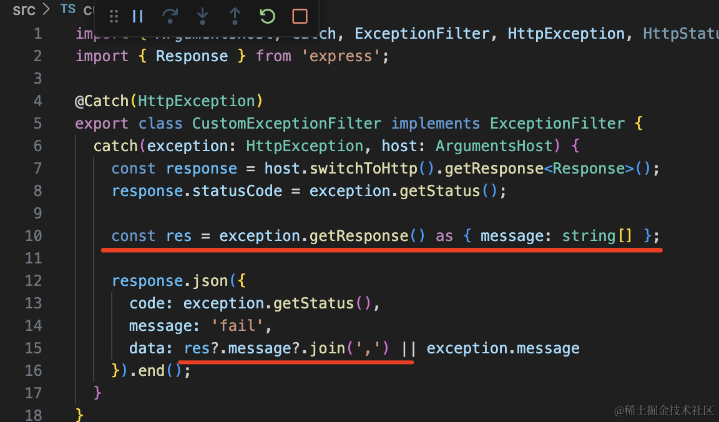Click ArgumentsHost type in catch signature
This screenshot has width=719, height=422.
coord(494,146)
